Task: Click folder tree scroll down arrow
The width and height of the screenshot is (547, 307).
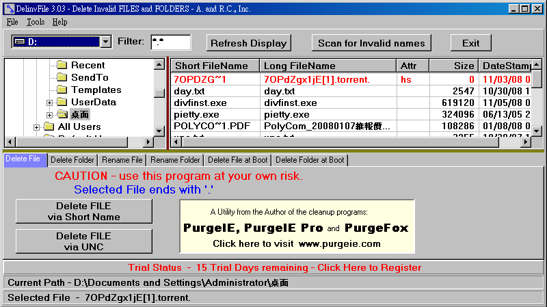Action: (159, 131)
